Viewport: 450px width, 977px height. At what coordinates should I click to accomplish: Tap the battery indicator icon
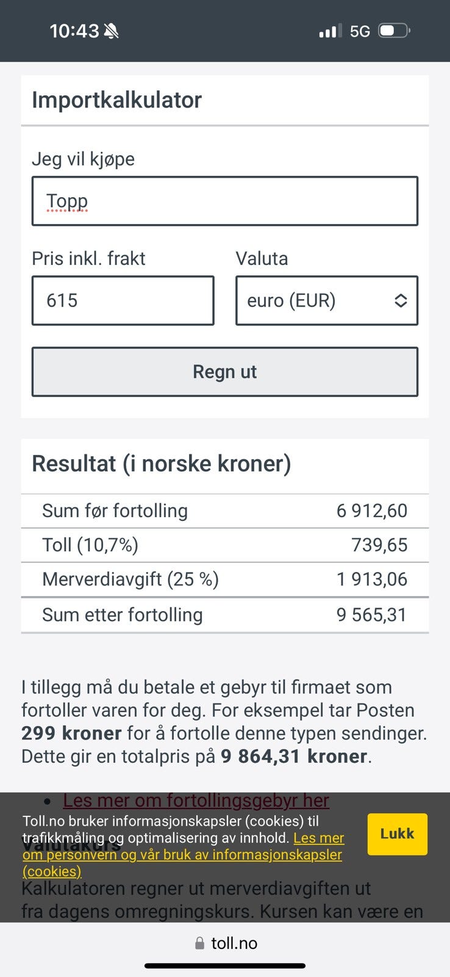click(x=395, y=31)
